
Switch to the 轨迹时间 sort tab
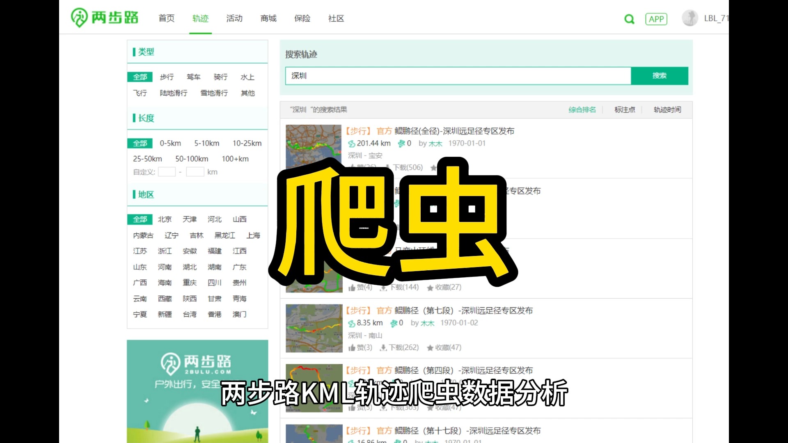(667, 110)
